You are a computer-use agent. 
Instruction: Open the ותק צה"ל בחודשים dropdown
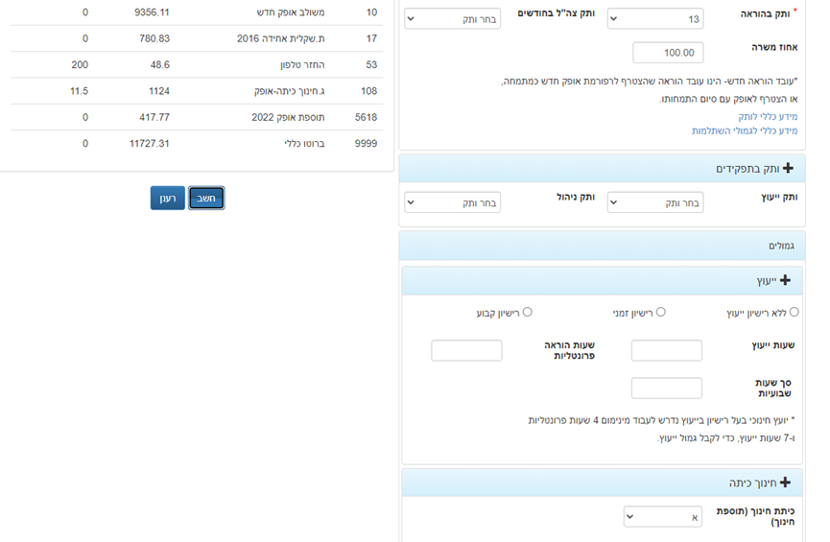click(x=453, y=19)
